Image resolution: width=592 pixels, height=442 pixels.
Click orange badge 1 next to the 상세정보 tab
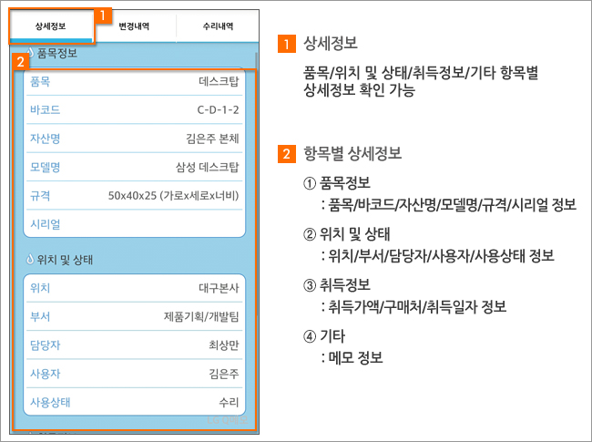(x=105, y=15)
